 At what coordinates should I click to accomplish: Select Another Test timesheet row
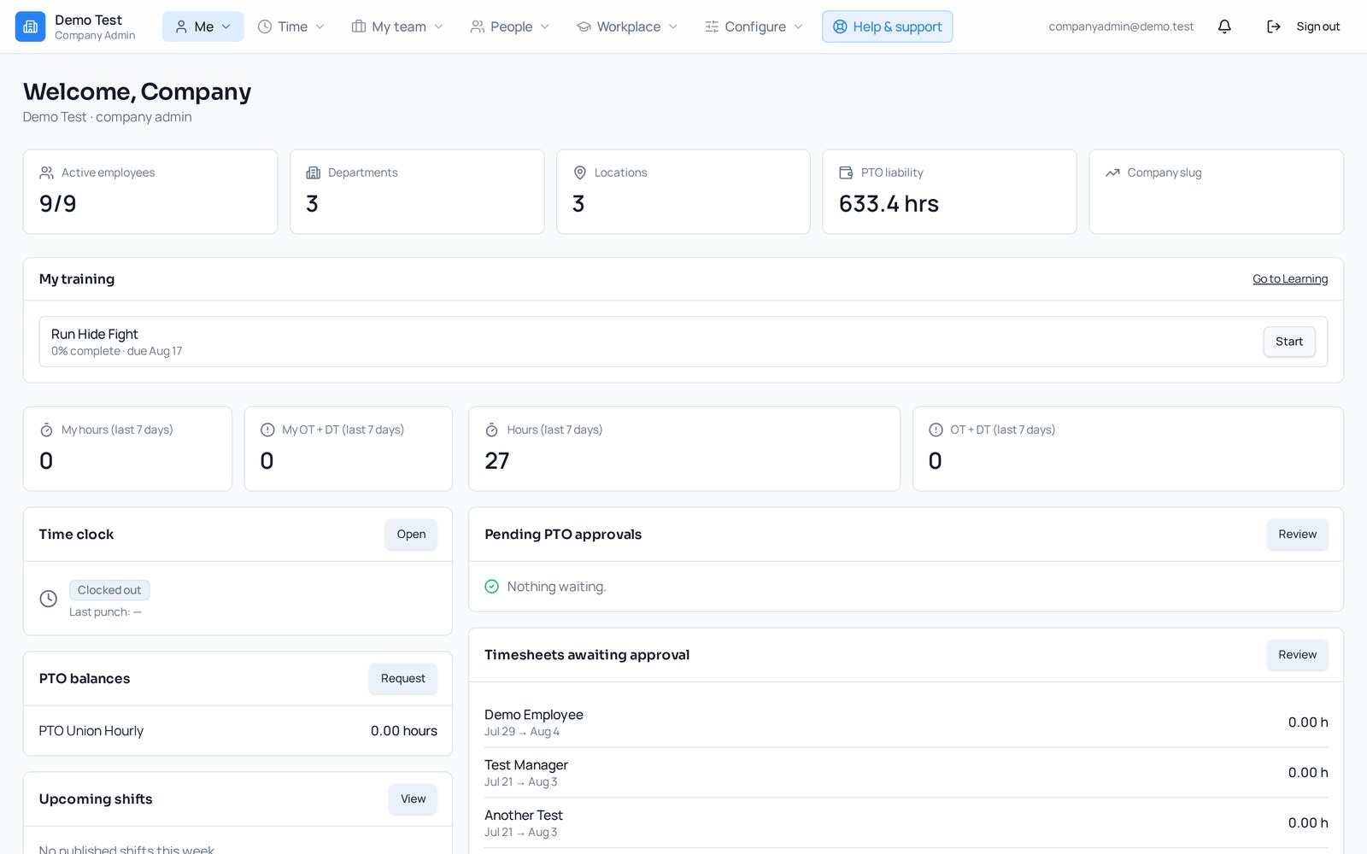tap(906, 823)
